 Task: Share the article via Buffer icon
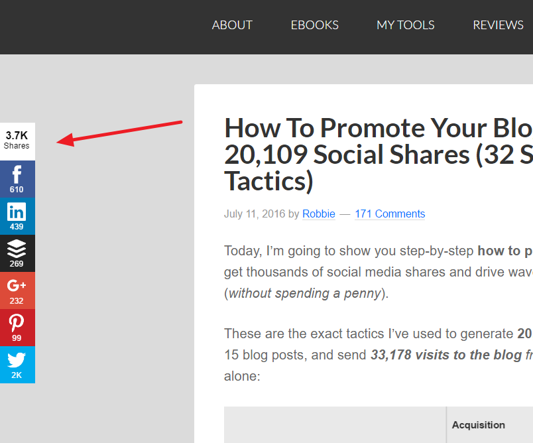[x=17, y=253]
